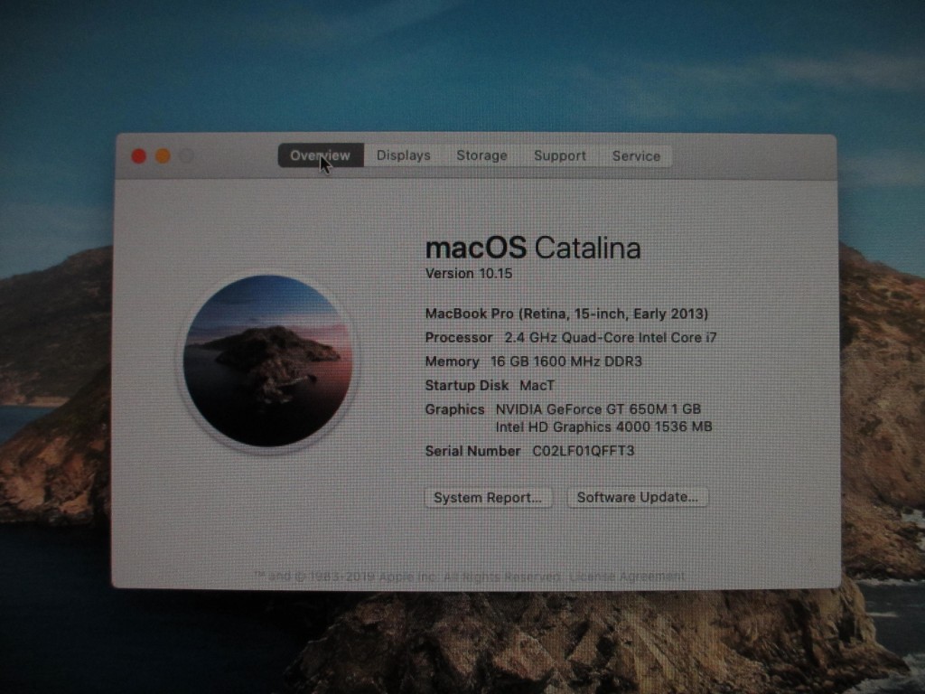The width and height of the screenshot is (925, 694).
Task: Click the Graphics label
Action: pyautogui.click(x=454, y=409)
